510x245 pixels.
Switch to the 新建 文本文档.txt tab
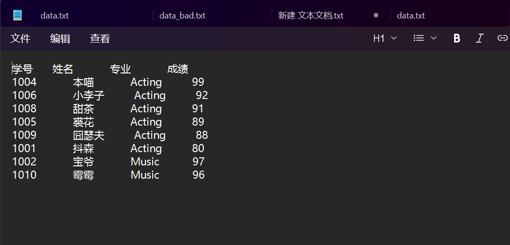311,16
